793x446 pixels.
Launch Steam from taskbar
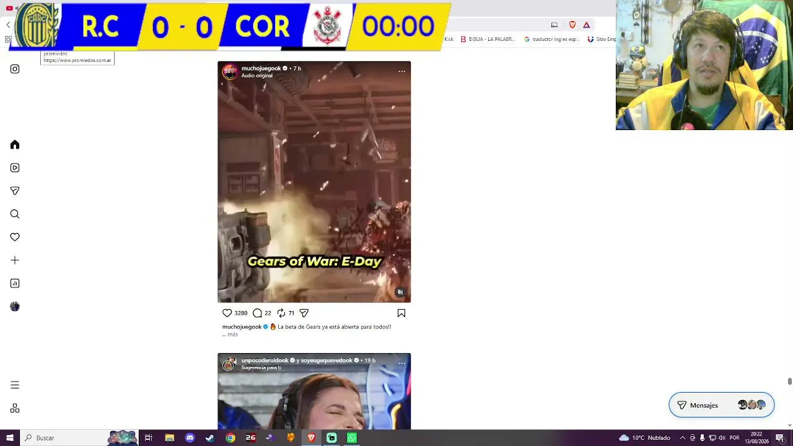(210, 438)
